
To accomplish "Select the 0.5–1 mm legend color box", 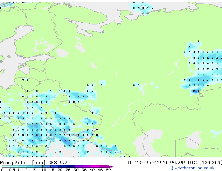I will pyautogui.click(x=14, y=166).
